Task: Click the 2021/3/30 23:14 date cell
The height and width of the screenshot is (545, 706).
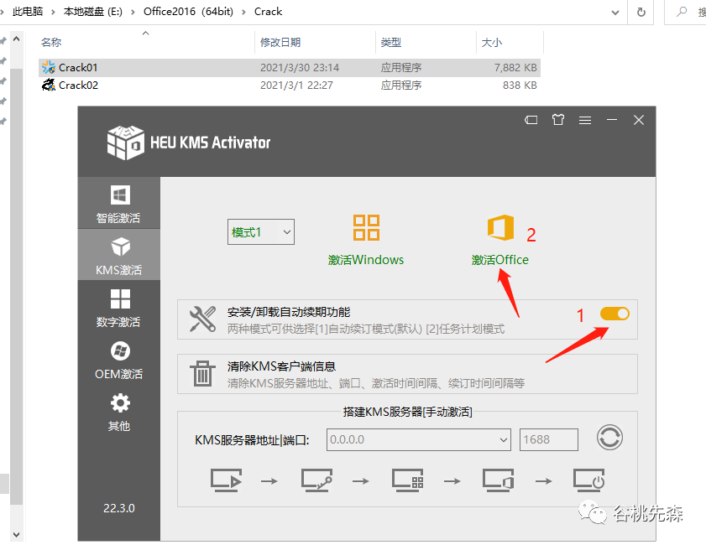Action: coord(300,67)
